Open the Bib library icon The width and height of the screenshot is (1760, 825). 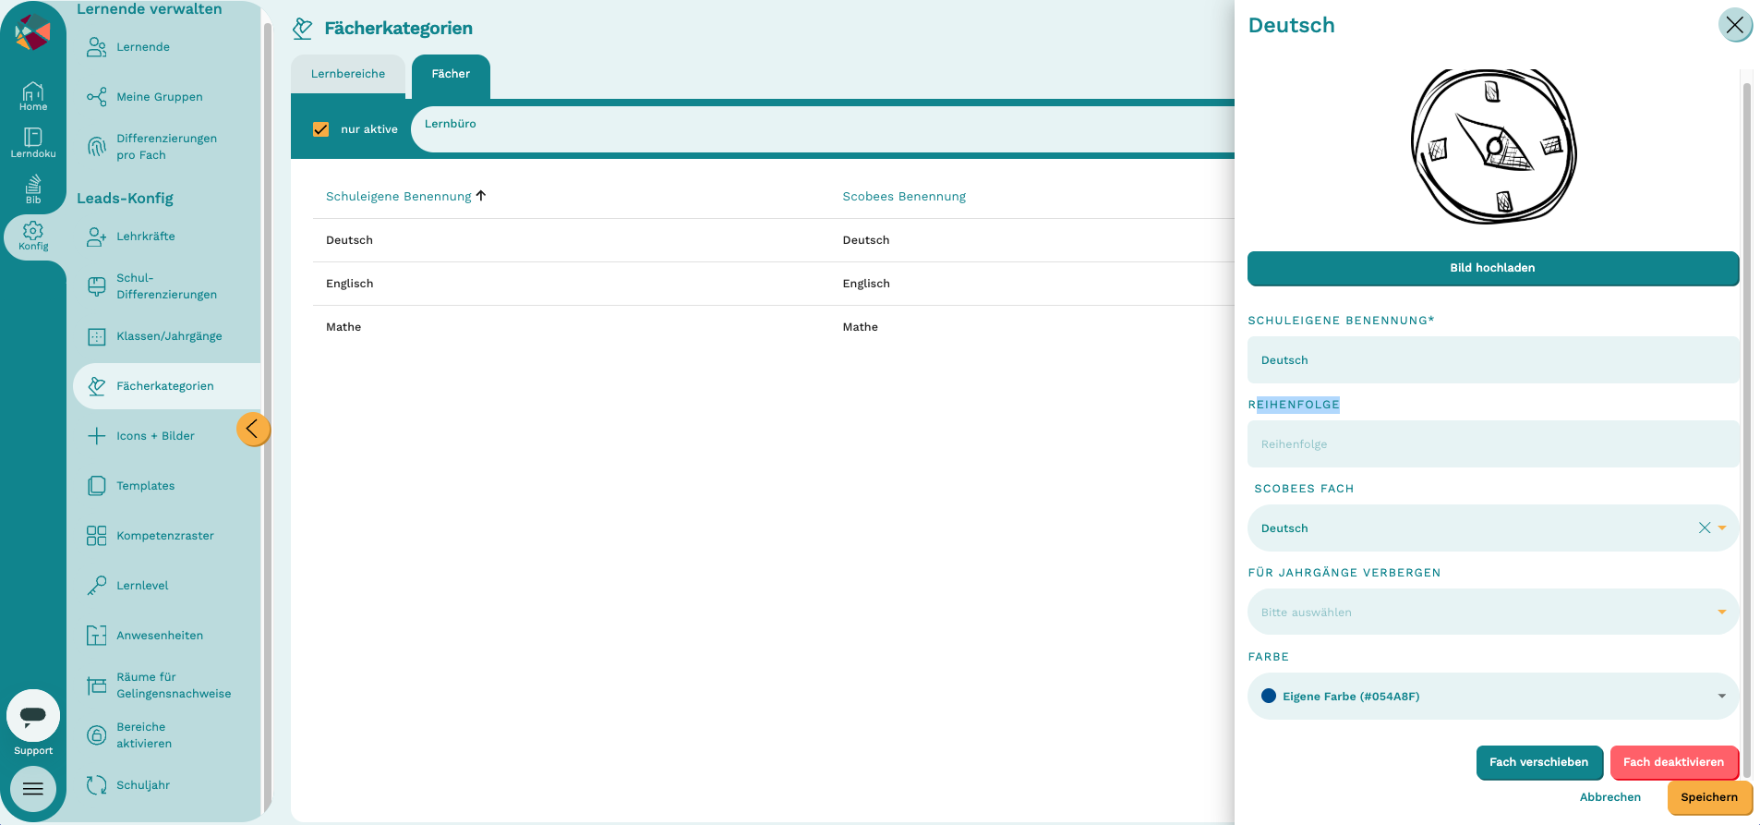pyautogui.click(x=33, y=189)
